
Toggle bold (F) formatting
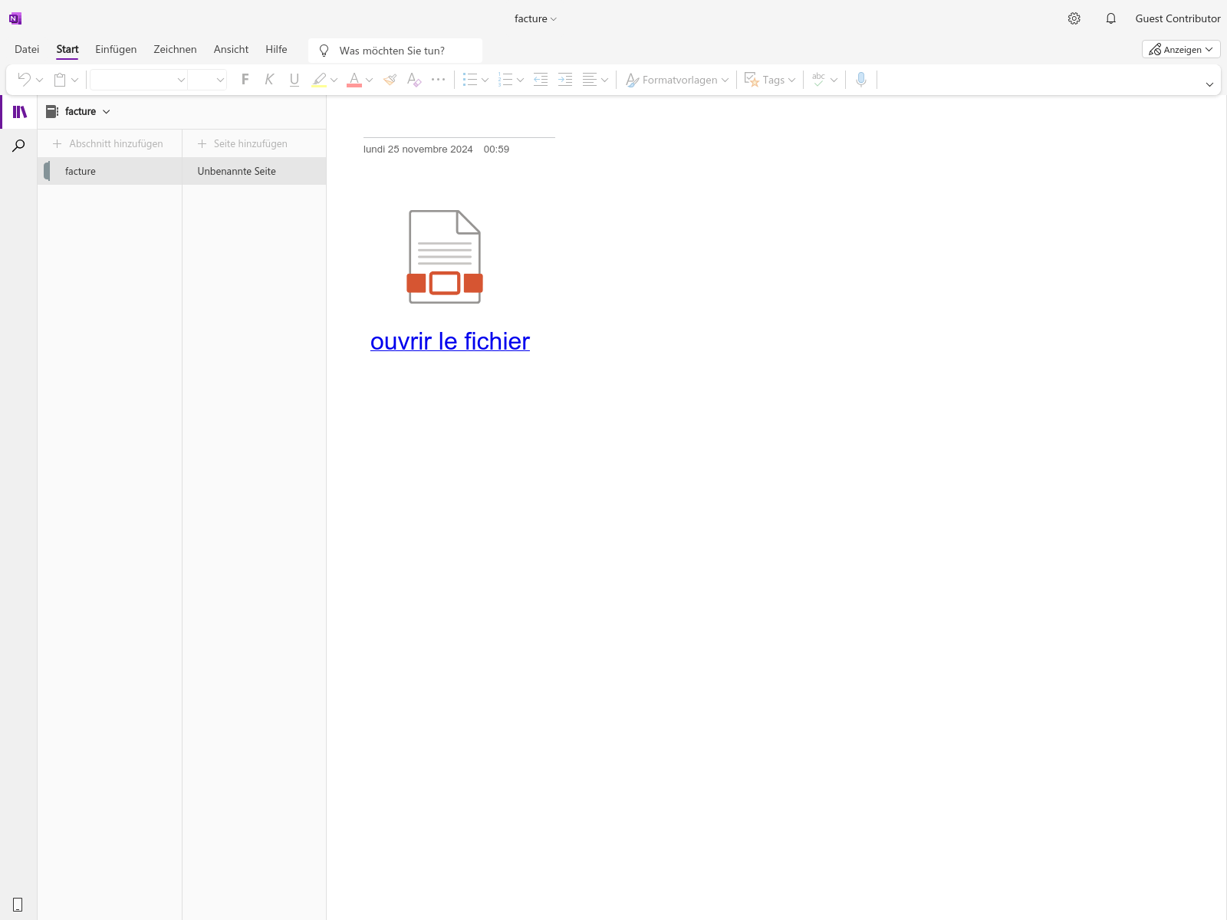pyautogui.click(x=245, y=79)
